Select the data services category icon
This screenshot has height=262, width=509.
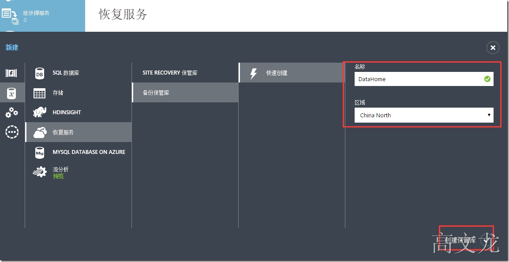pyautogui.click(x=11, y=93)
